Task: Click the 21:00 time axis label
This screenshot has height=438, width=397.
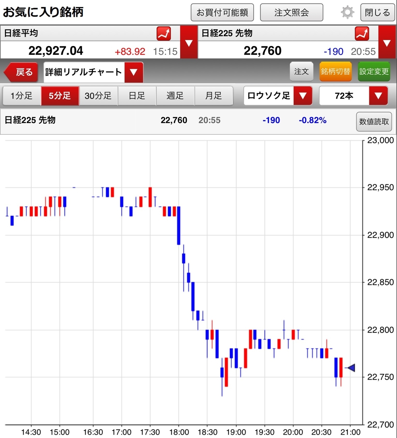Action: [x=350, y=432]
